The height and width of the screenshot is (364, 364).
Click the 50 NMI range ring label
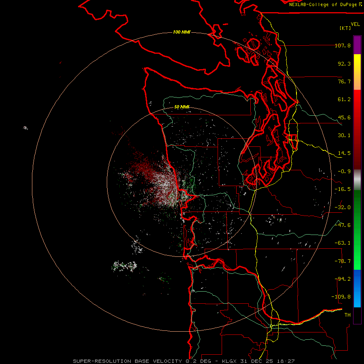coord(182,107)
